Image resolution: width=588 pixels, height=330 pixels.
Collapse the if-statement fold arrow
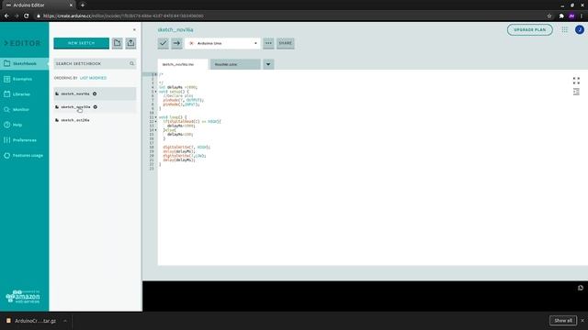point(156,122)
